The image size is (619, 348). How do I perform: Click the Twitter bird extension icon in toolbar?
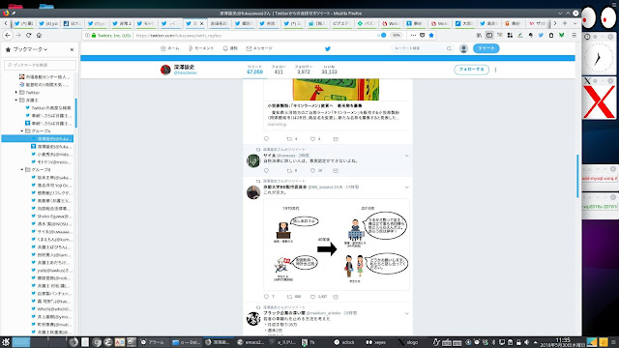pyautogui.click(x=541, y=35)
